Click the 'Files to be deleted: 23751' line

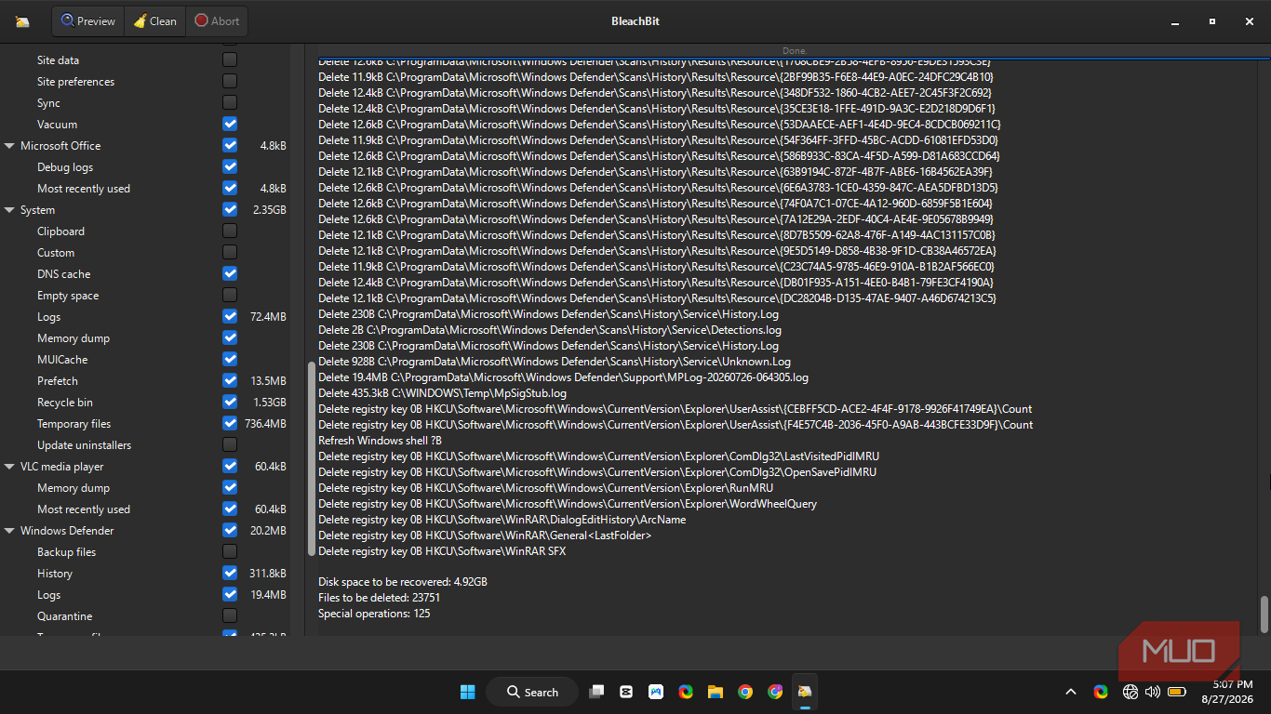[x=380, y=598]
